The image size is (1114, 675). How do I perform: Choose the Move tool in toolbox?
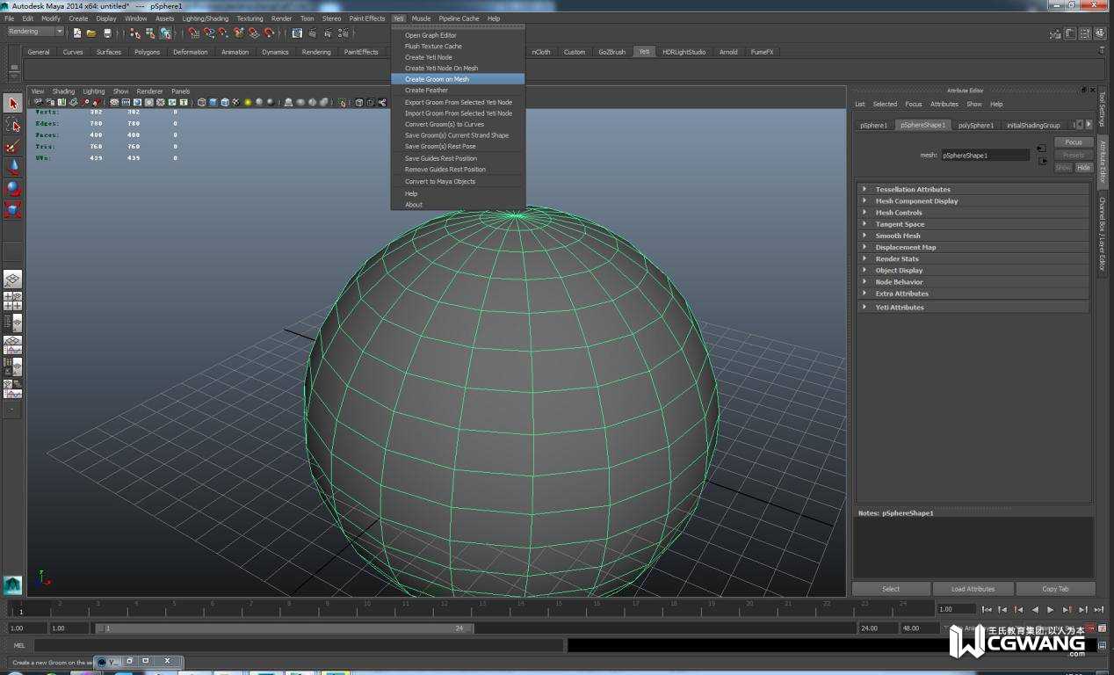click(12, 167)
